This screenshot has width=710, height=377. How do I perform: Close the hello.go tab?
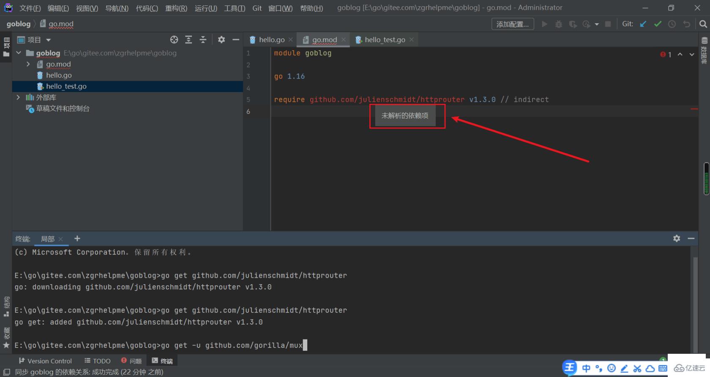(x=291, y=40)
